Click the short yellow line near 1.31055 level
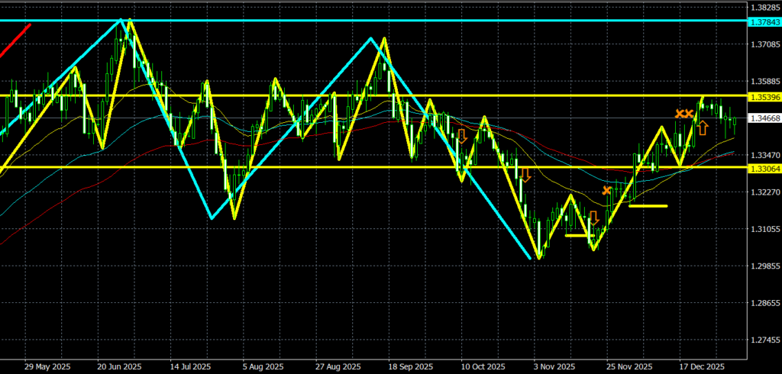This screenshot has width=782, height=374. pos(577,236)
